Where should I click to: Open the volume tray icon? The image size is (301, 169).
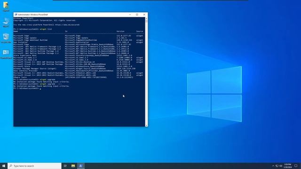[x=281, y=166]
